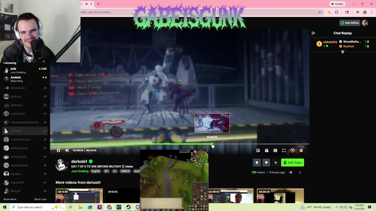
Task: Click dariusirl channel avatar
Action: (x=62, y=165)
